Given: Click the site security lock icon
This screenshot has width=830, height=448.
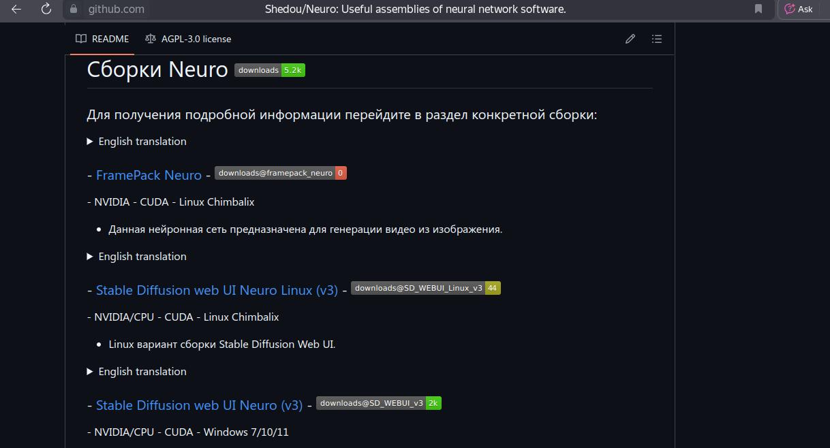Looking at the screenshot, I should [x=74, y=9].
